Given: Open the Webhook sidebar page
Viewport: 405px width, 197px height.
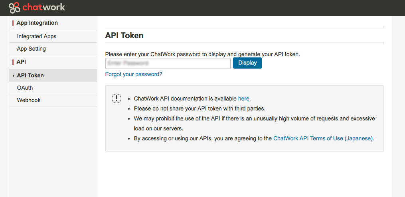Looking at the screenshot, I should (x=29, y=100).
